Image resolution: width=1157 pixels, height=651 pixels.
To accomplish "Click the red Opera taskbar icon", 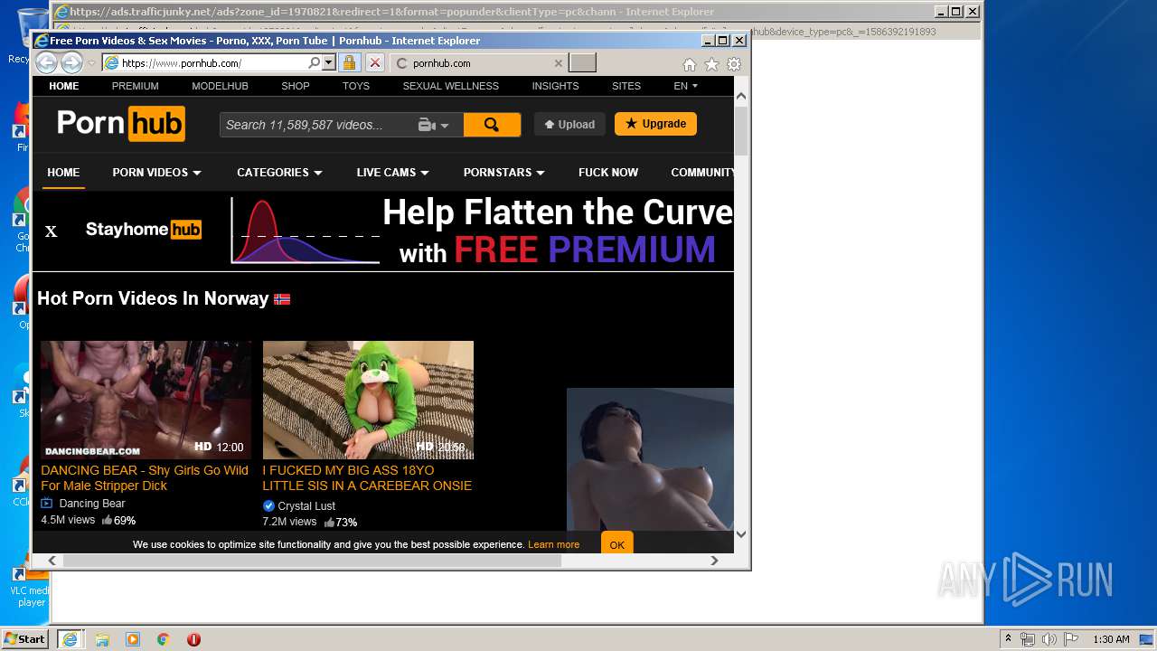I will (193, 639).
